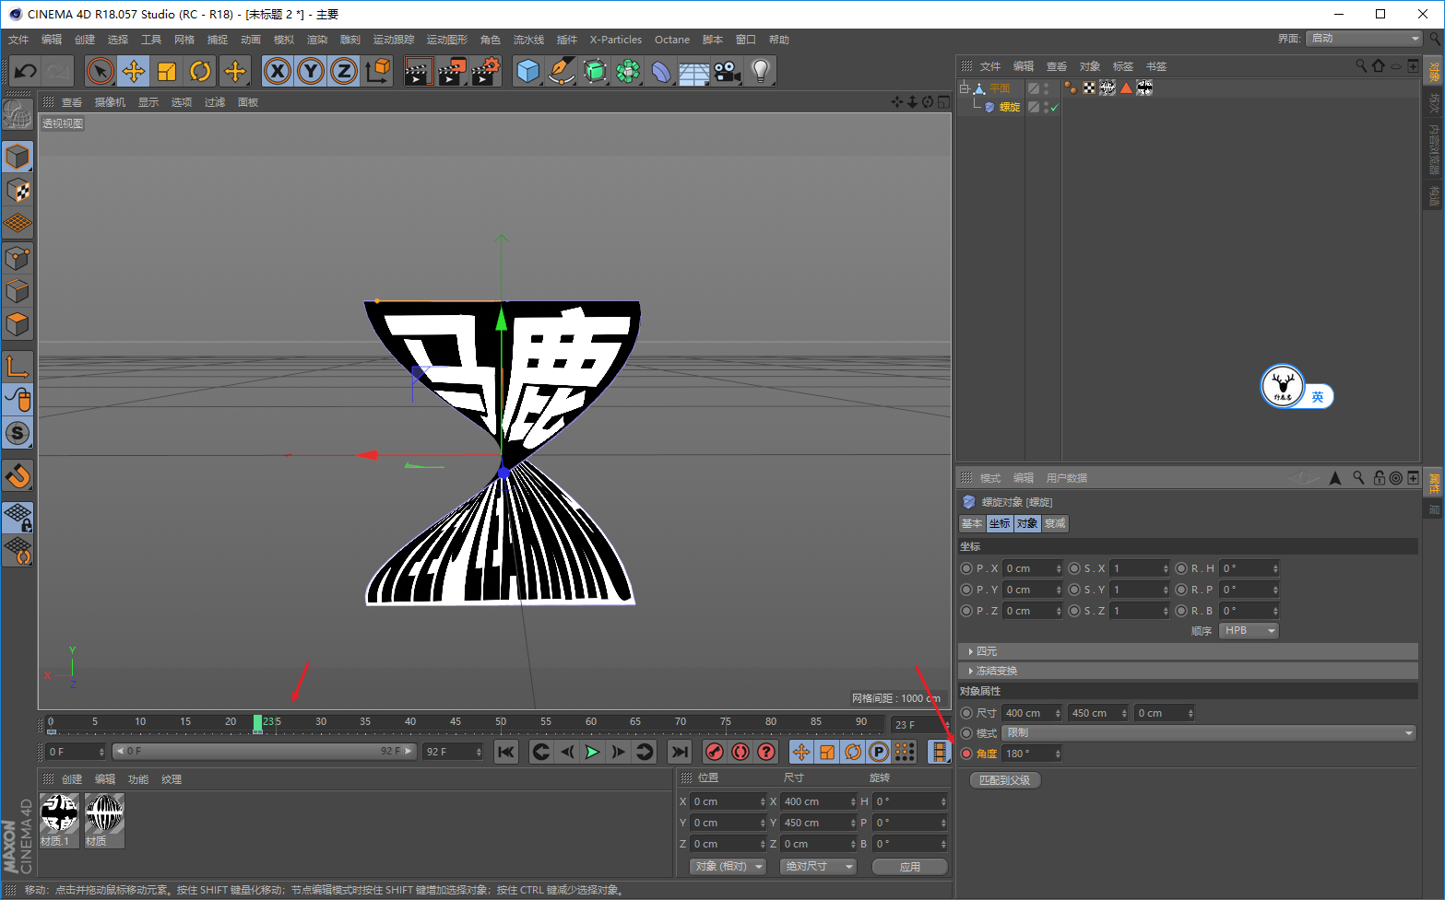1445x900 pixels.
Task: Toggle the 螺旋 object green enable checkmark
Action: [x=1055, y=108]
